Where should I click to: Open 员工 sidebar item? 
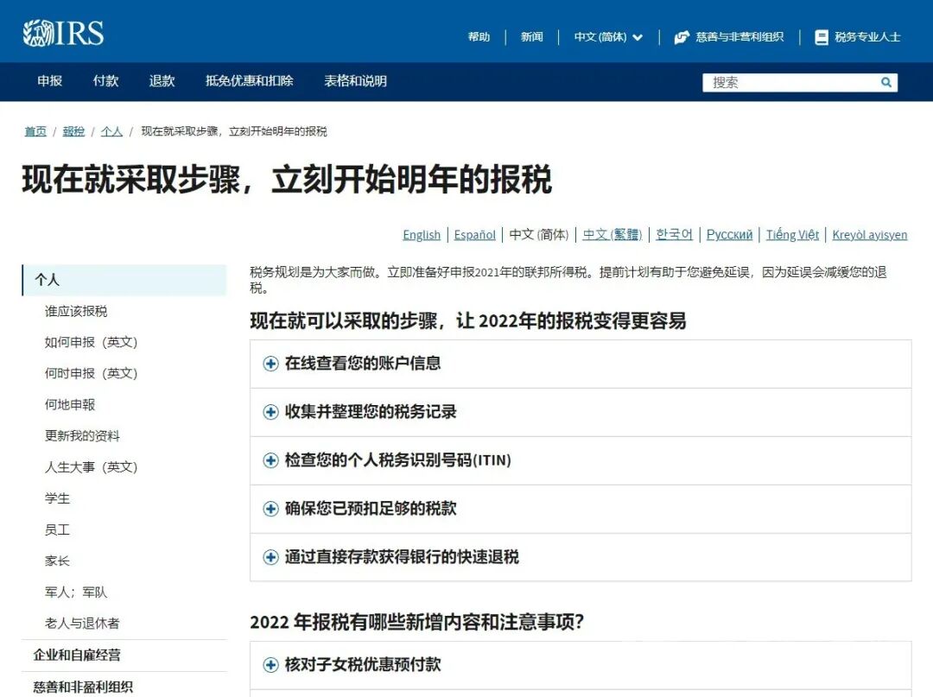coord(57,530)
